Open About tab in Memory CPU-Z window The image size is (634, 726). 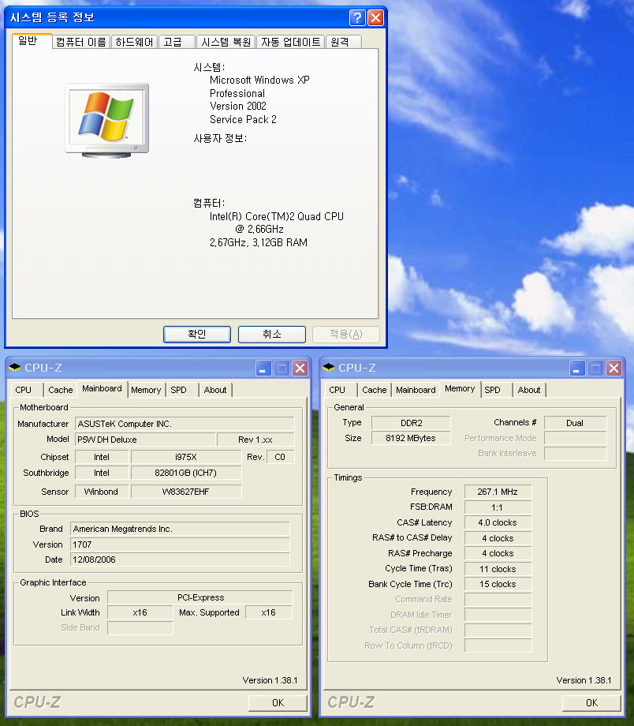click(529, 390)
